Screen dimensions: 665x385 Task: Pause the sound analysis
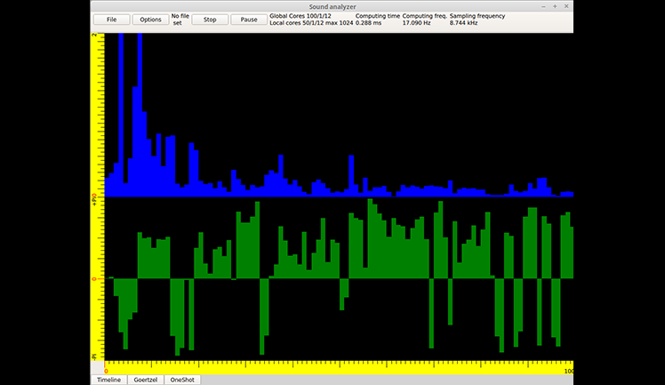click(x=249, y=20)
